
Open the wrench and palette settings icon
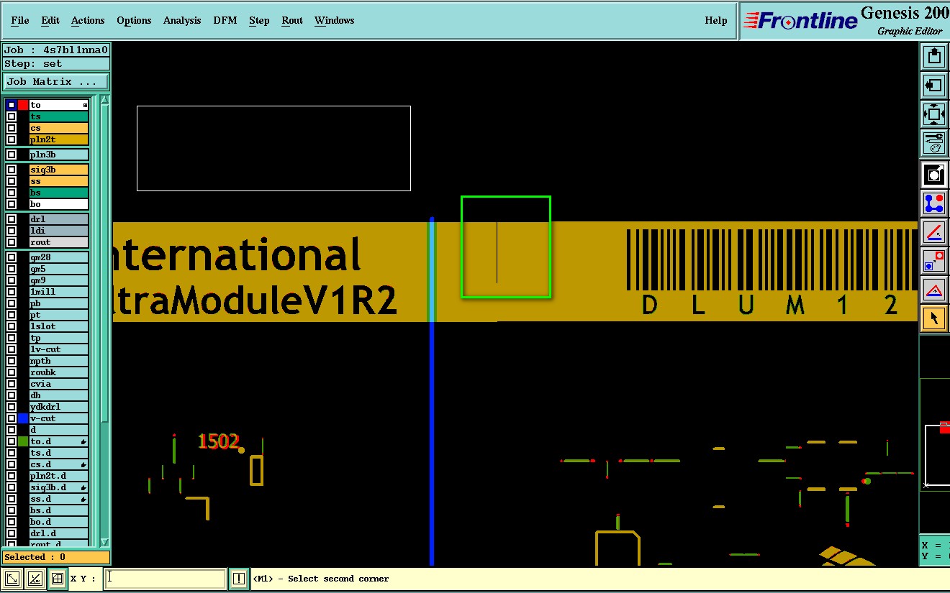[934, 143]
